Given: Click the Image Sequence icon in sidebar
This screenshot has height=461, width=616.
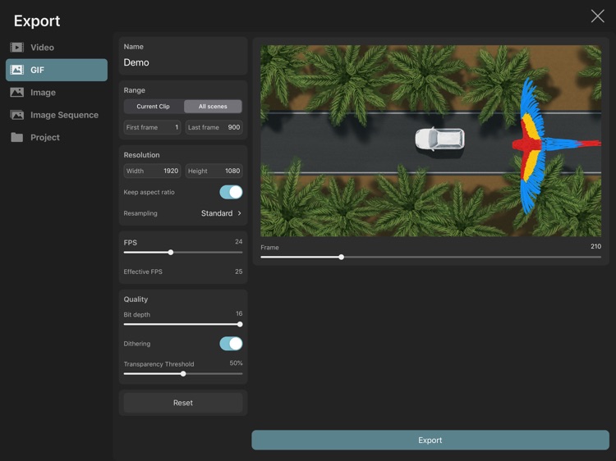Looking at the screenshot, I should coord(16,115).
